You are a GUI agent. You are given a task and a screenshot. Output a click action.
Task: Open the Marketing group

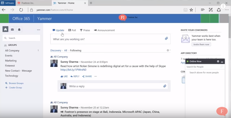click(x=11, y=60)
